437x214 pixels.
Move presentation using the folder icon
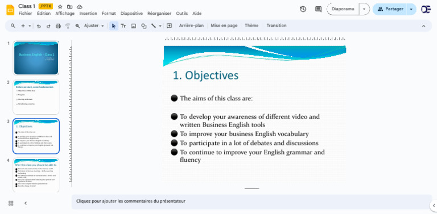click(69, 7)
